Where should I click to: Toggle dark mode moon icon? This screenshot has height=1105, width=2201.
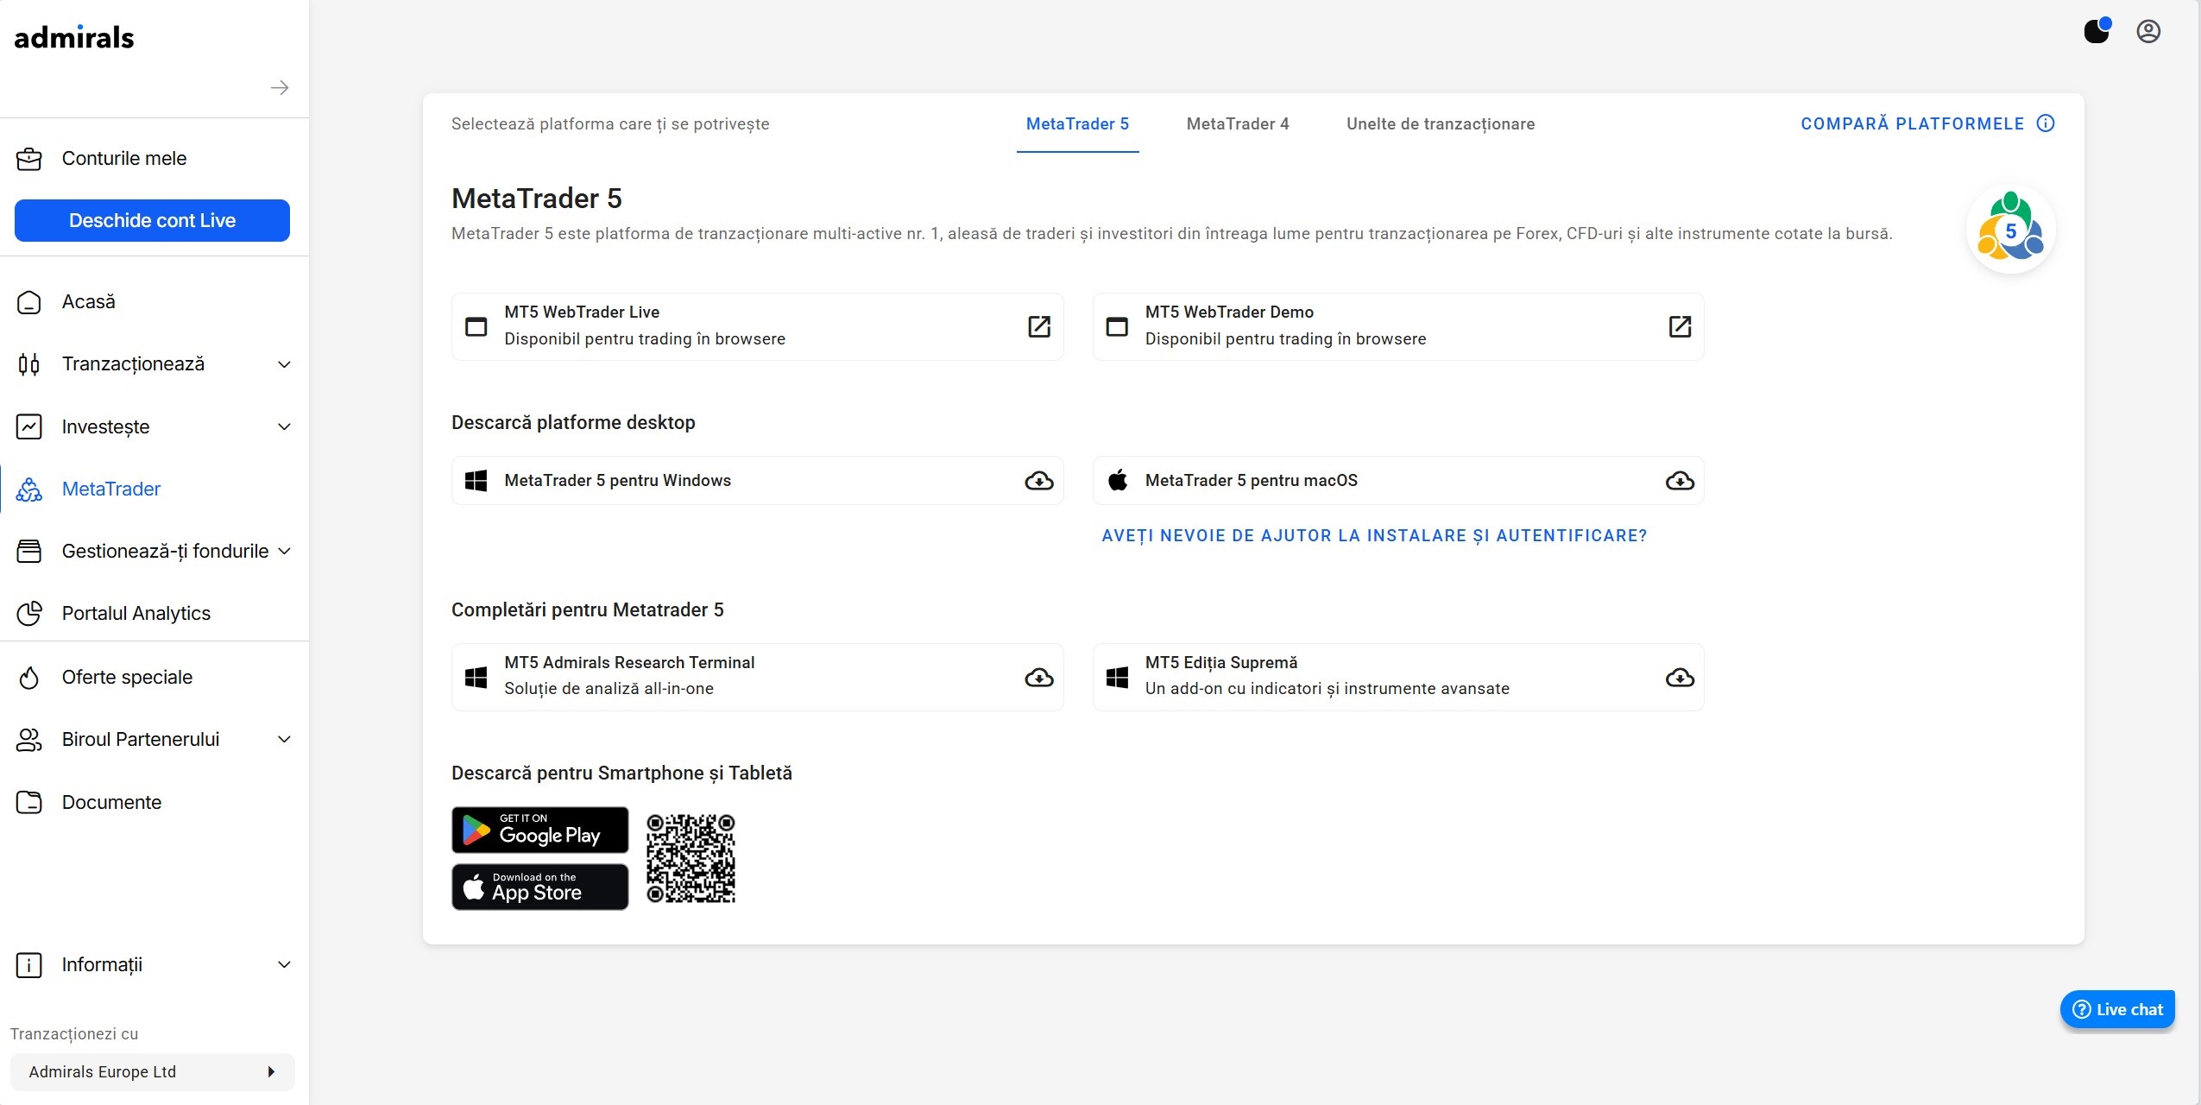click(2097, 31)
